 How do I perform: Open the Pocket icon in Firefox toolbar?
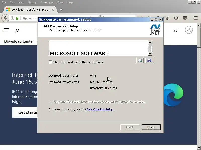click(185, 18)
